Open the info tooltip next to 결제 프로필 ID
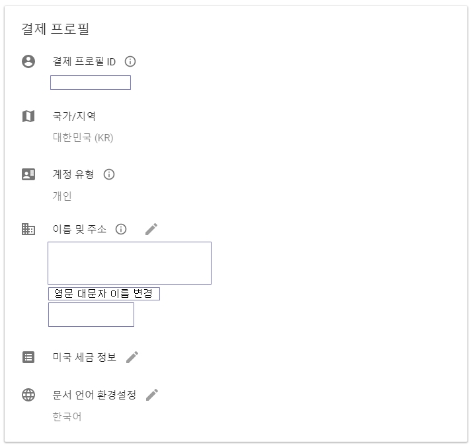The width and height of the screenshot is (472, 447). [x=130, y=61]
